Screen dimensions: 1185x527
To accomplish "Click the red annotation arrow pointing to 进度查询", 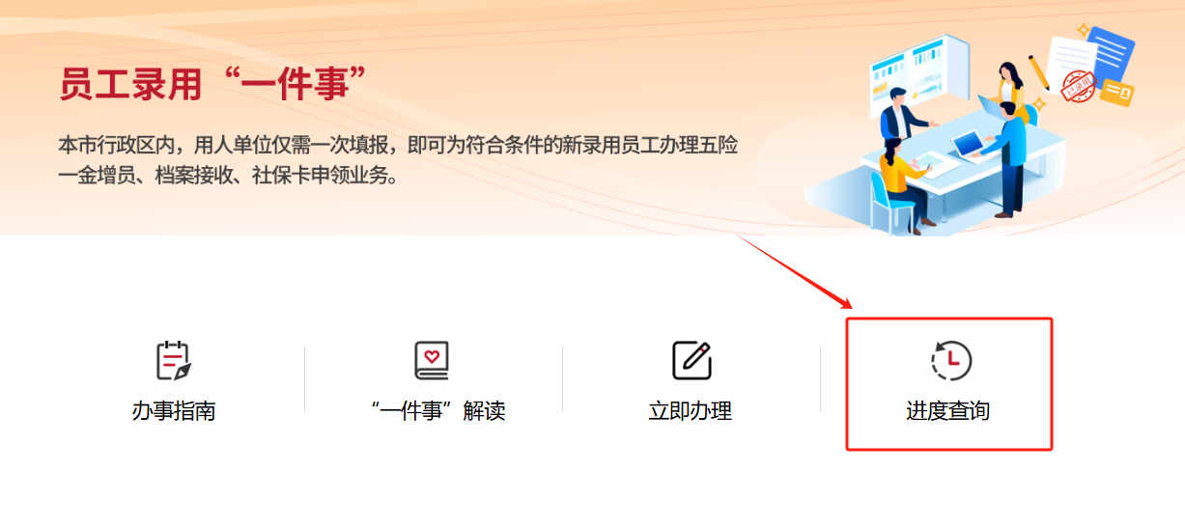I will (796, 274).
